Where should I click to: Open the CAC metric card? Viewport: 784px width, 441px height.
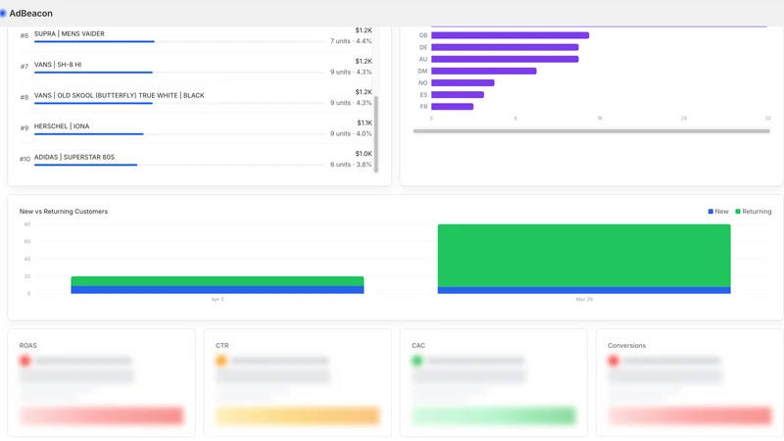[494, 382]
